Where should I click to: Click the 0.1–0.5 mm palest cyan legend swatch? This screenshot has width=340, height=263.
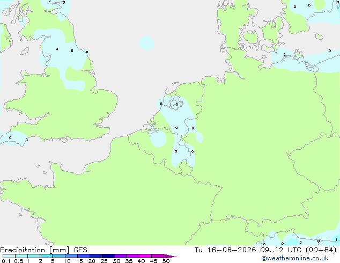coord(9,256)
